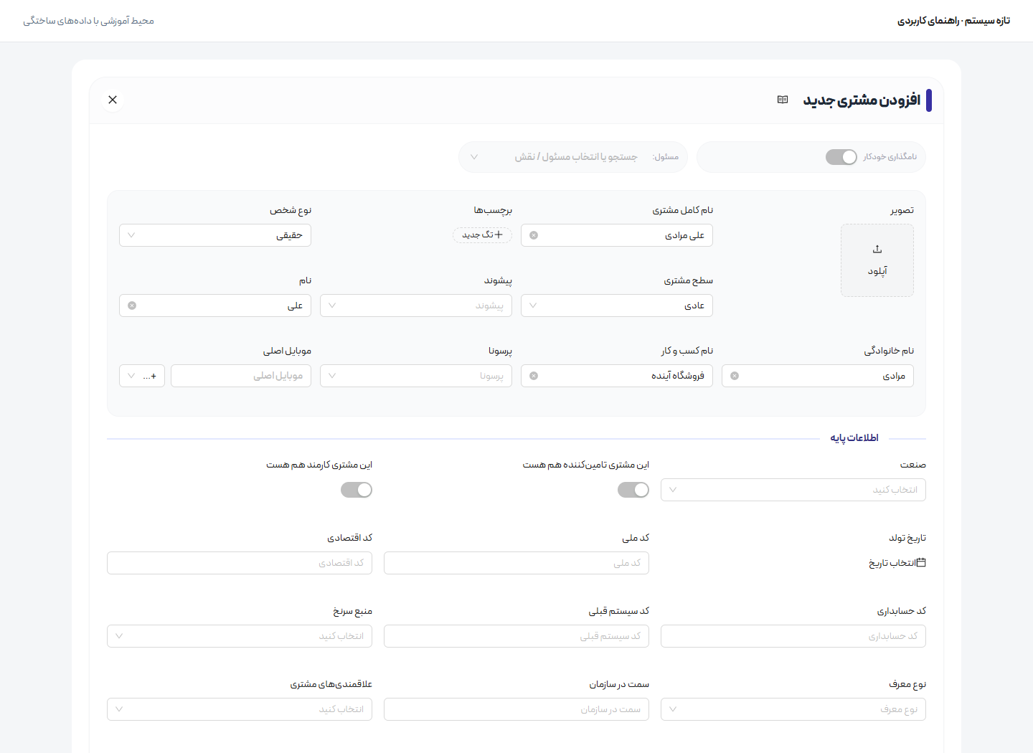Open the سطح مشتری dropdown
This screenshot has height=753, width=1033.
[x=617, y=306]
